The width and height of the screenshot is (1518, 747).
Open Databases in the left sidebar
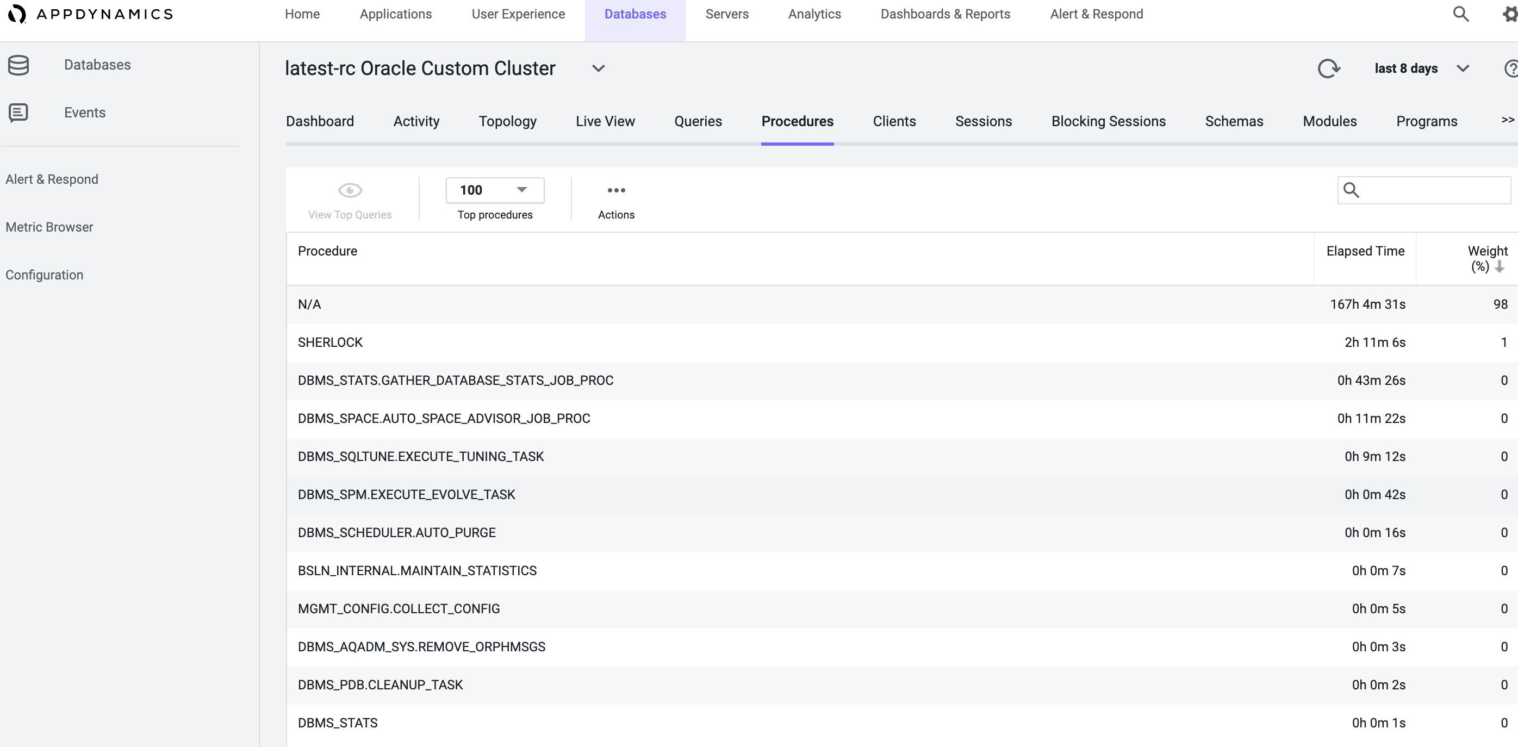click(97, 65)
